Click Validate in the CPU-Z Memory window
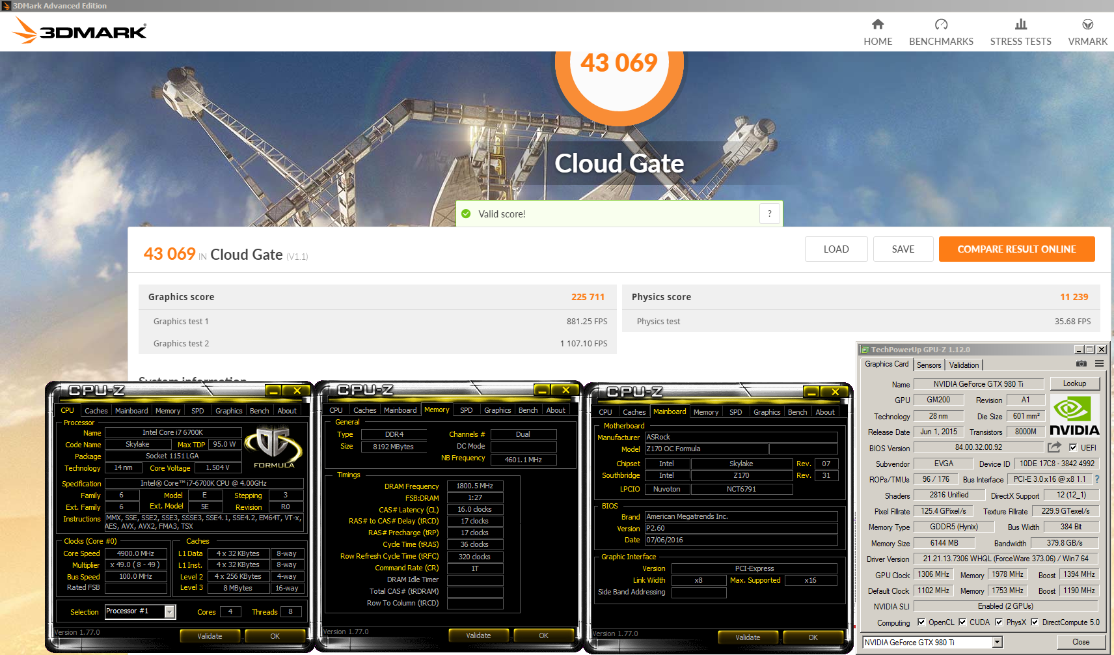 (x=478, y=635)
